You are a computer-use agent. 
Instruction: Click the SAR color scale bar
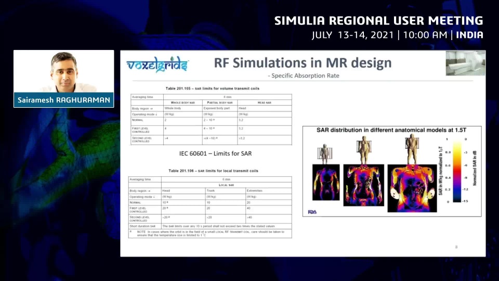tap(457, 171)
